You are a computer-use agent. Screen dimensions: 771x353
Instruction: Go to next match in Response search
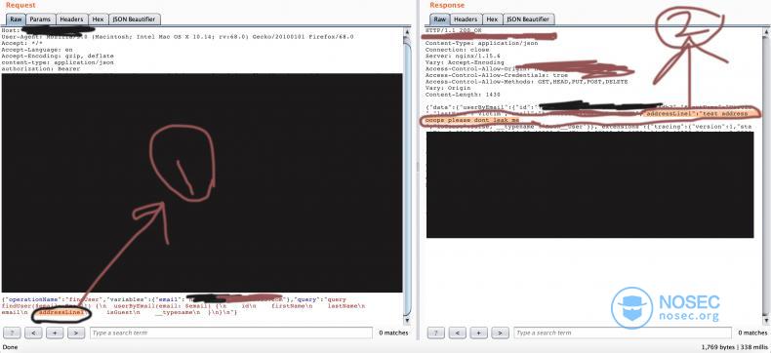pos(500,333)
